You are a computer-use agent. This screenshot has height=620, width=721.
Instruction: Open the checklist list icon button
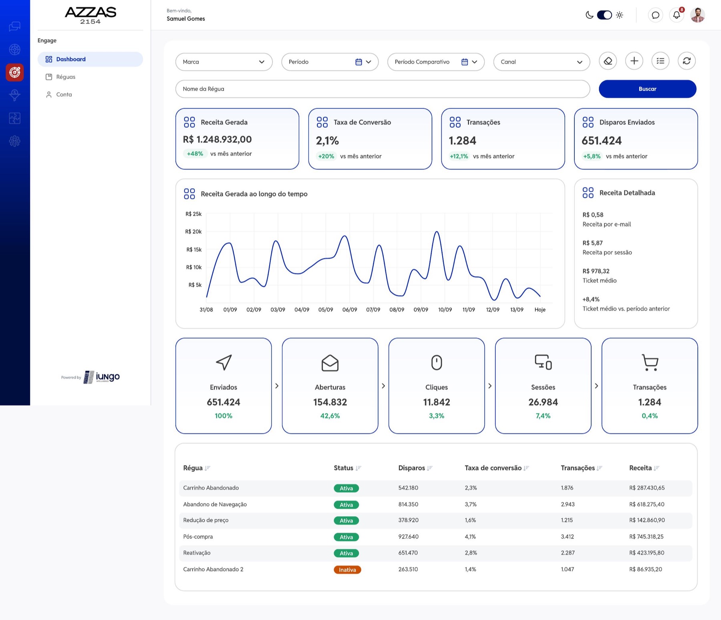(661, 61)
